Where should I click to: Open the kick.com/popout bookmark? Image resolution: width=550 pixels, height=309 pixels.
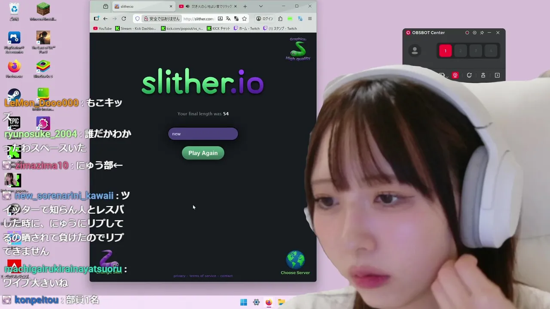coord(182,28)
